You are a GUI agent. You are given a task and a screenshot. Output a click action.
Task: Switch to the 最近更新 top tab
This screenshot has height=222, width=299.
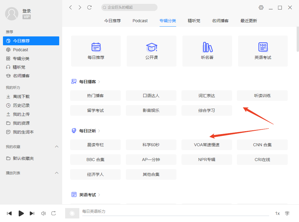[x=249, y=21]
